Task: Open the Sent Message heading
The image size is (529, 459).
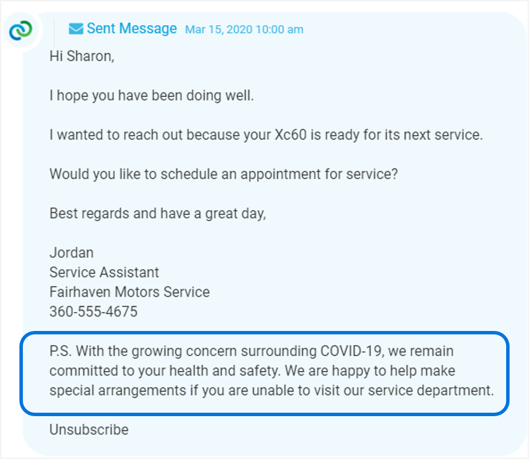Action: [x=132, y=29]
